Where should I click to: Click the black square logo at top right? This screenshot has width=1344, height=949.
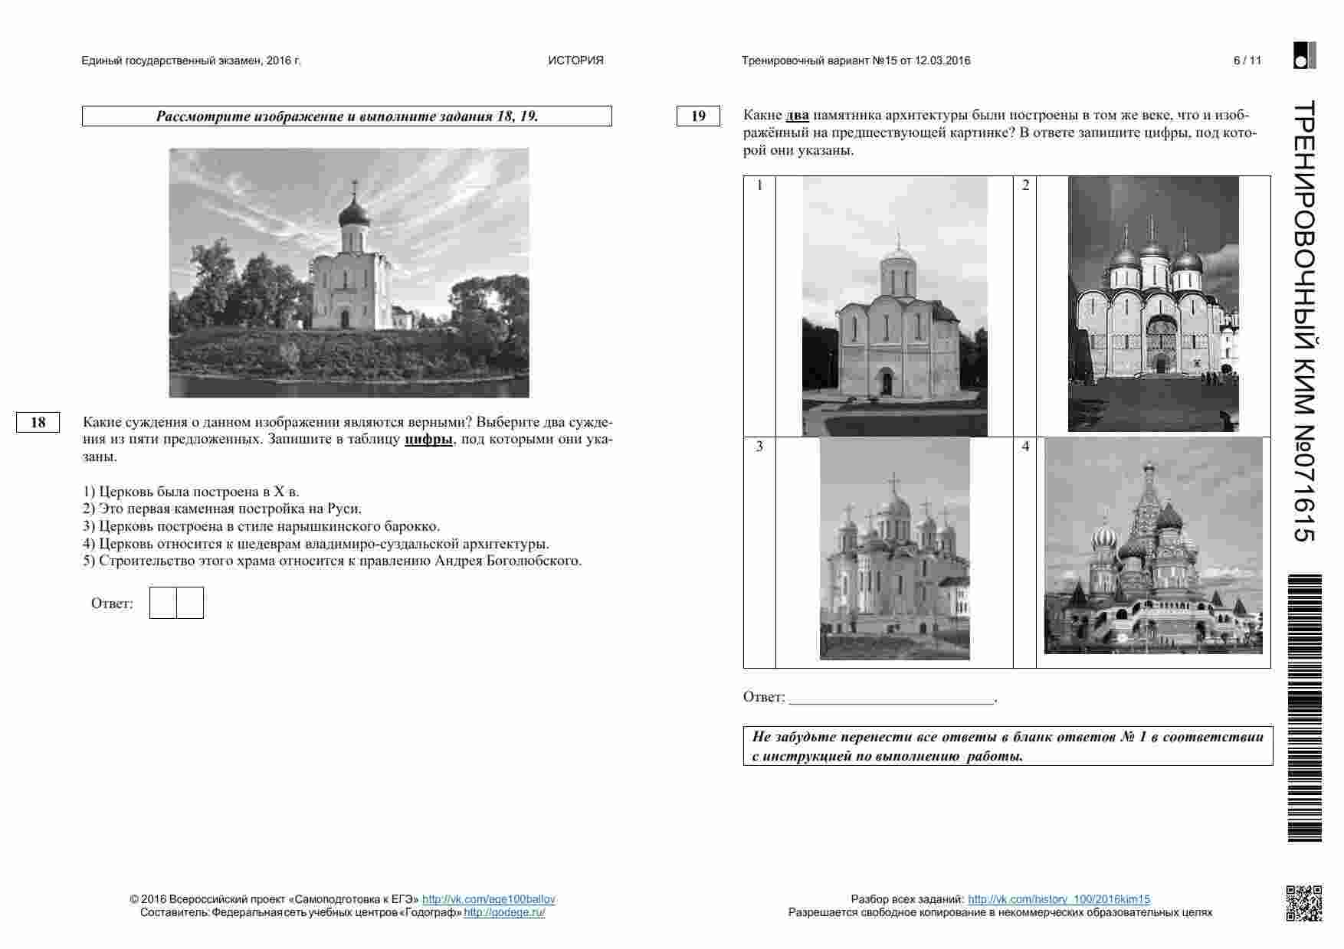(x=1304, y=56)
